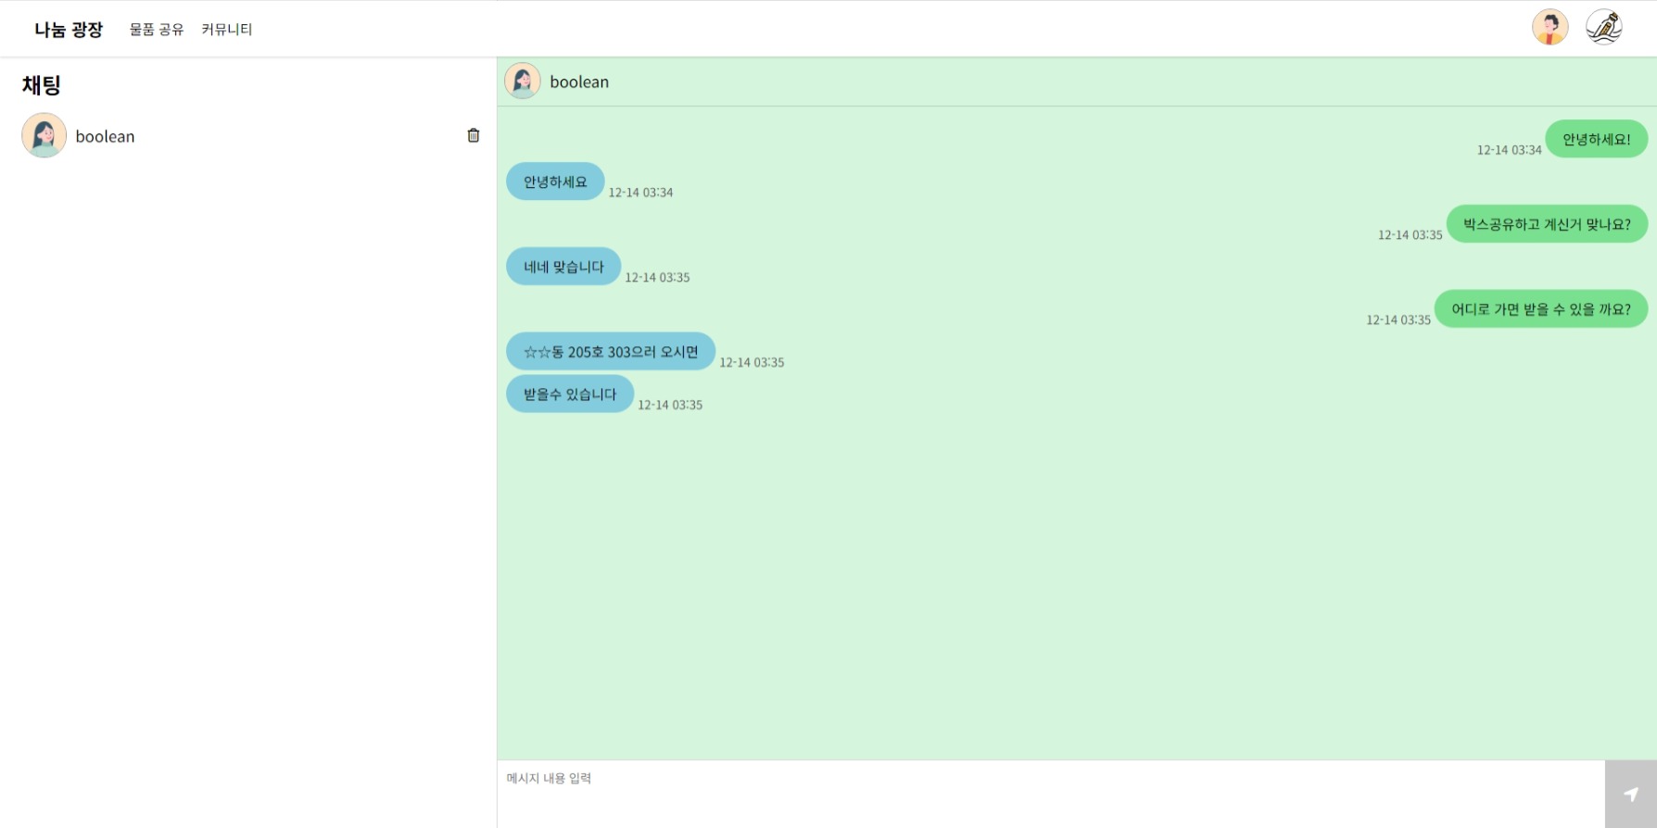Image resolution: width=1657 pixels, height=828 pixels.
Task: Click the 어디로 가면 받을 수 있을 까요? bubble
Action: pyautogui.click(x=1541, y=309)
